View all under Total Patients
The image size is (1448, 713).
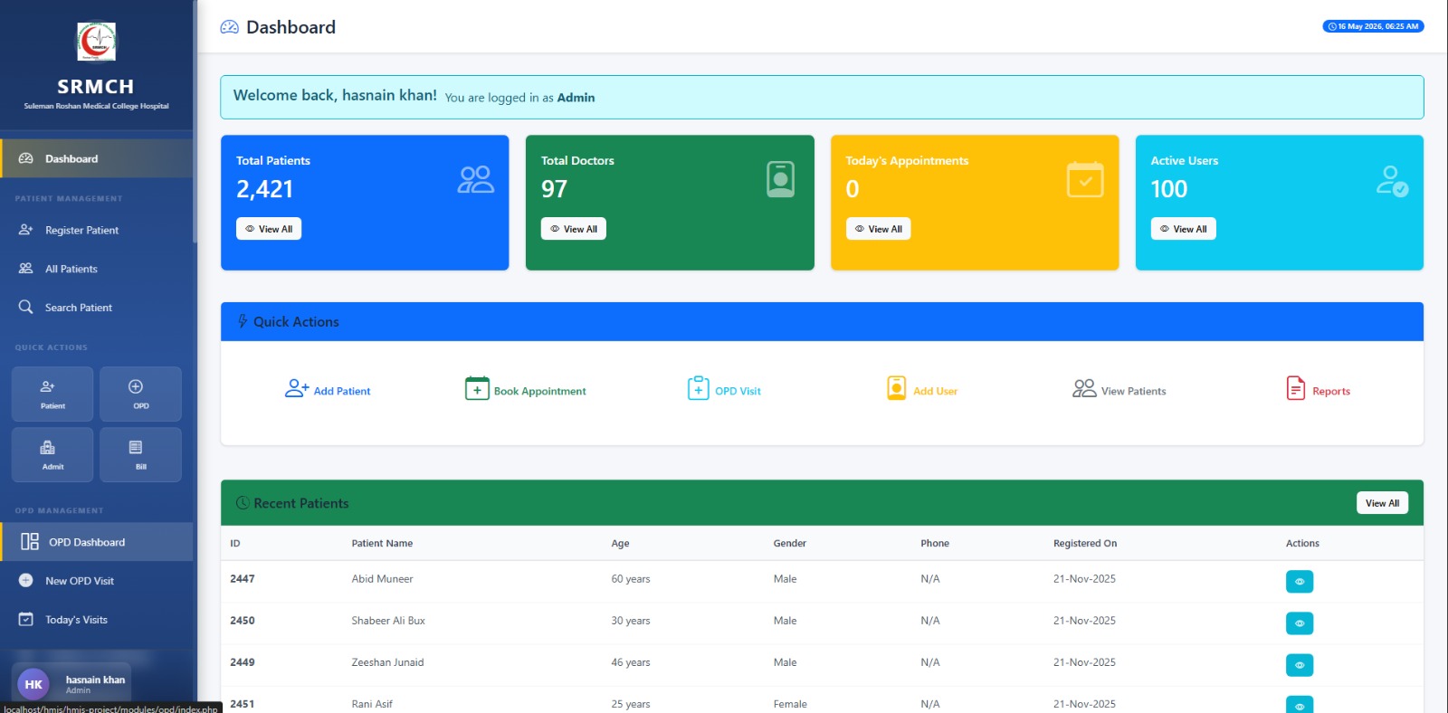coord(269,229)
